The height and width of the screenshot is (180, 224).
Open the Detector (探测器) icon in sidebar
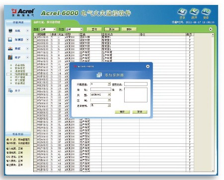click(10, 40)
